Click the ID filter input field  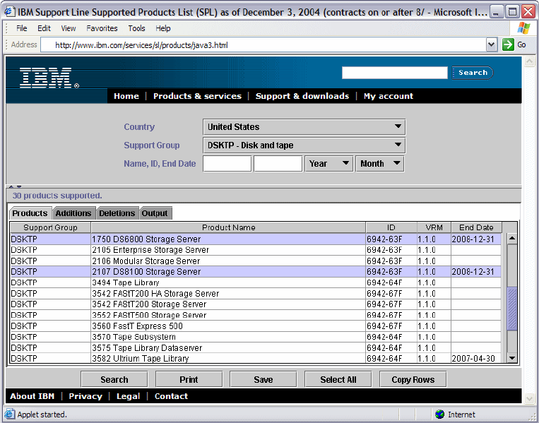(x=278, y=164)
